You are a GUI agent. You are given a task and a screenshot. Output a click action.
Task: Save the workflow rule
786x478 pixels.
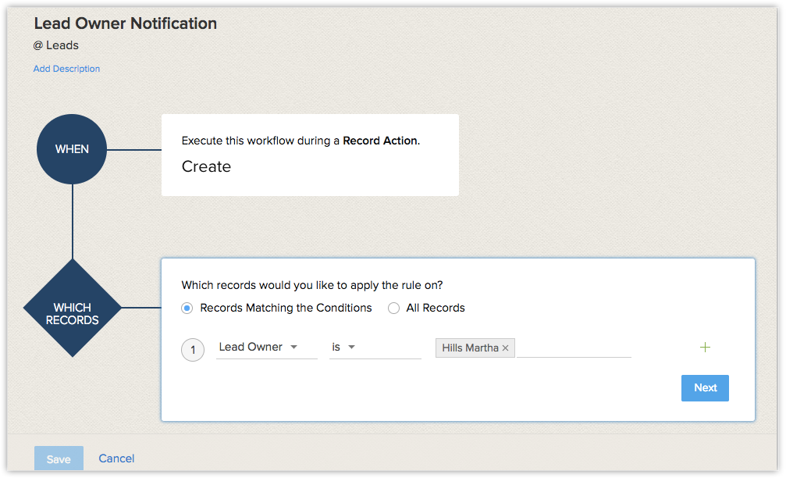[59, 459]
